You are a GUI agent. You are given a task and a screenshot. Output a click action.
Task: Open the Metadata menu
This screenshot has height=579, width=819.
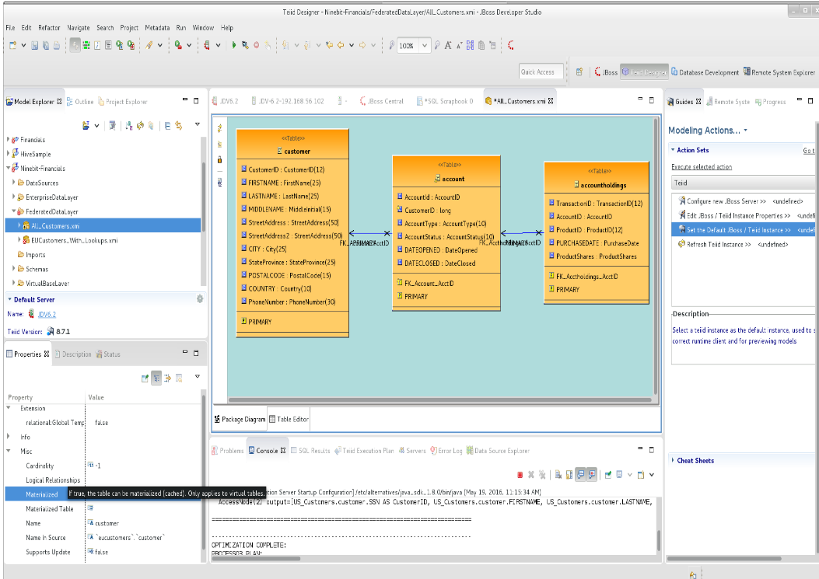[157, 27]
